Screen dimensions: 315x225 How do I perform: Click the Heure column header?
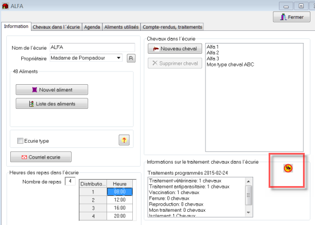120,184
